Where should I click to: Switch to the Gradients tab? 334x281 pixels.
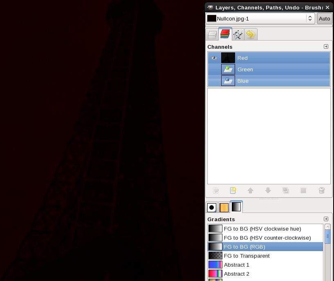pos(236,207)
